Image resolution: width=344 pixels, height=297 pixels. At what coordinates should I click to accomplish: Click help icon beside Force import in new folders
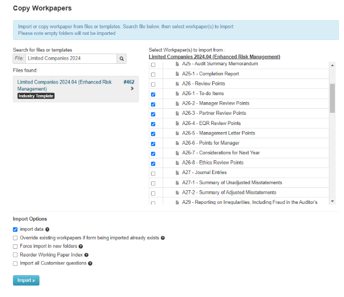(x=81, y=246)
